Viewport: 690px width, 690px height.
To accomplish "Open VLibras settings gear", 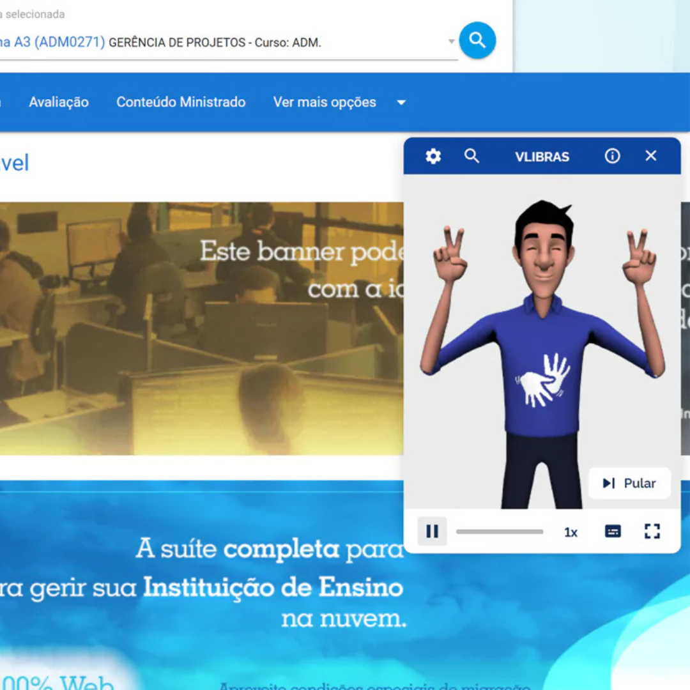I will coord(433,157).
